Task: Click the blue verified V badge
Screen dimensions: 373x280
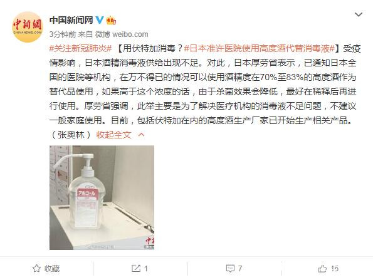Action: (x=100, y=20)
